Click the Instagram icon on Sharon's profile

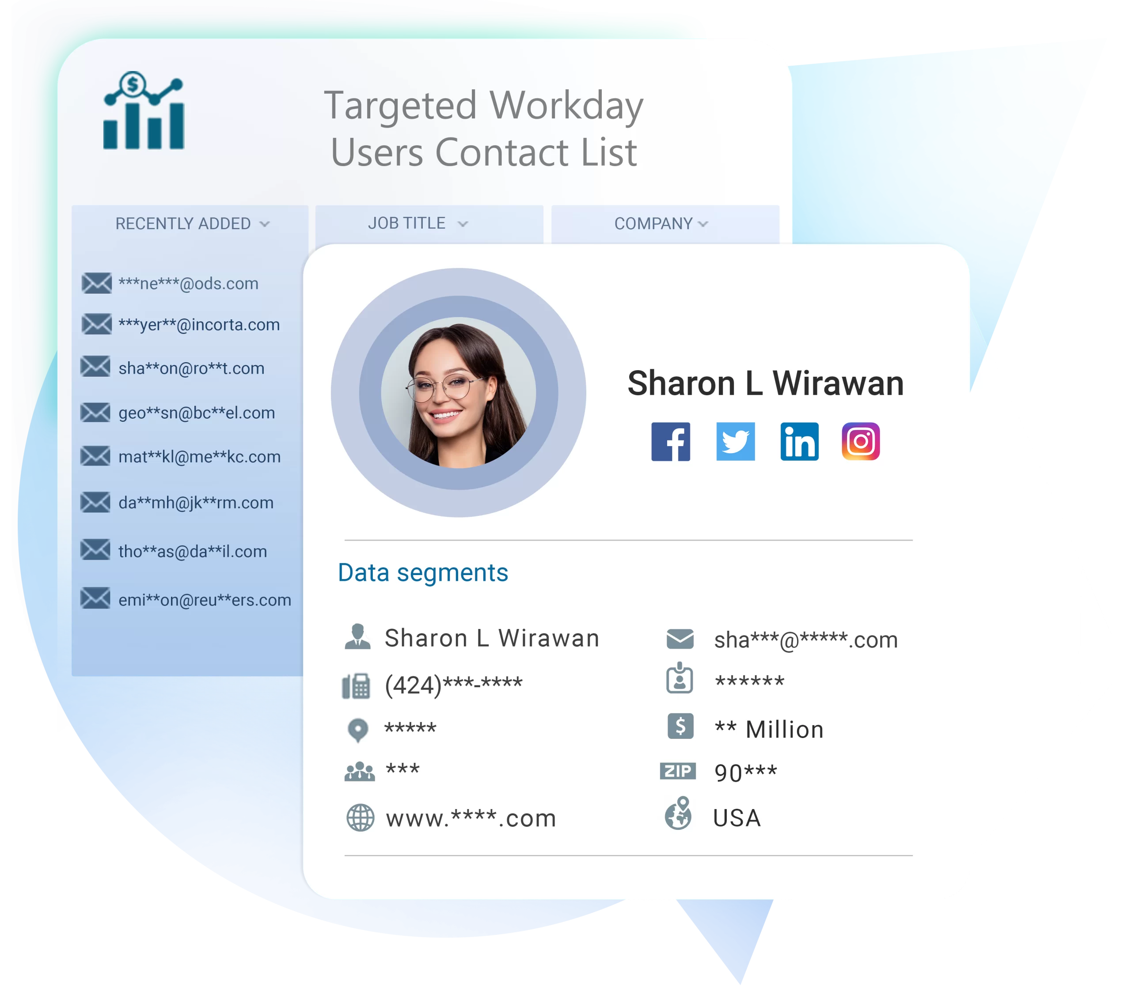(859, 442)
